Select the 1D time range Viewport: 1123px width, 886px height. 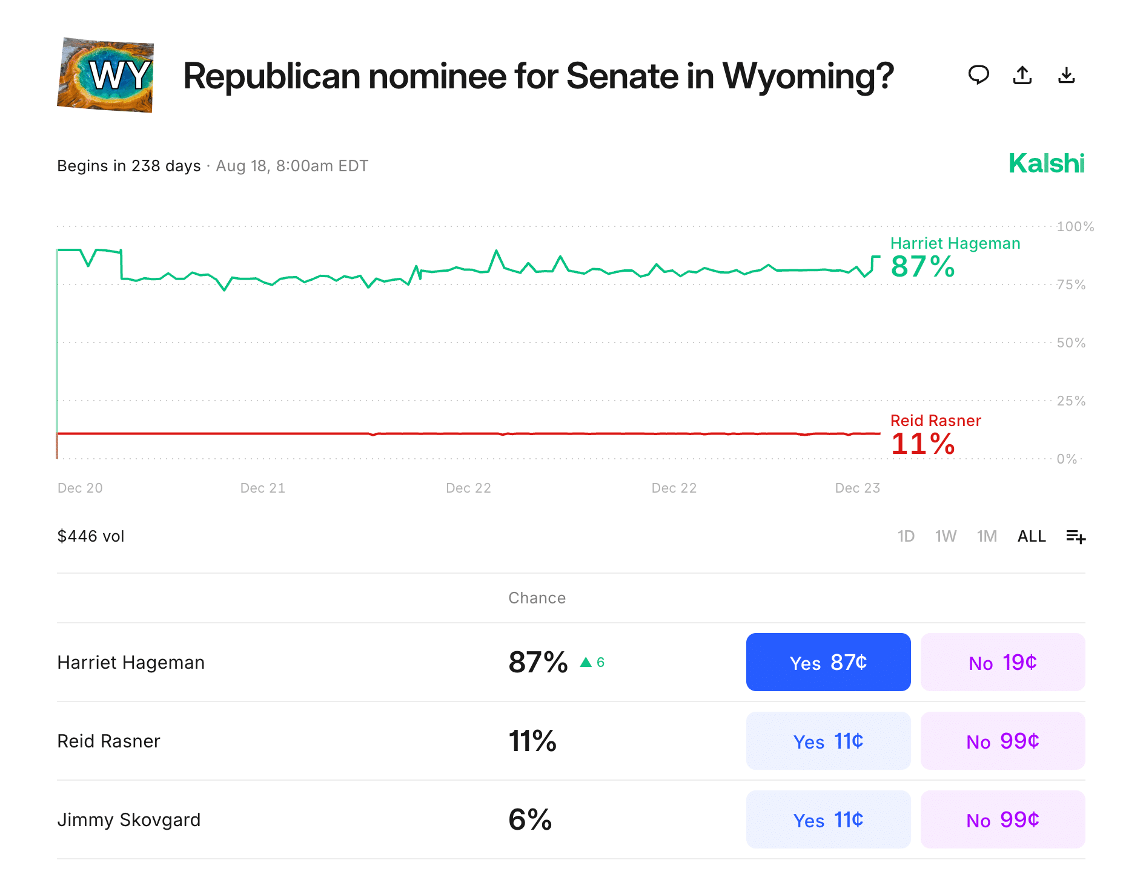point(906,536)
